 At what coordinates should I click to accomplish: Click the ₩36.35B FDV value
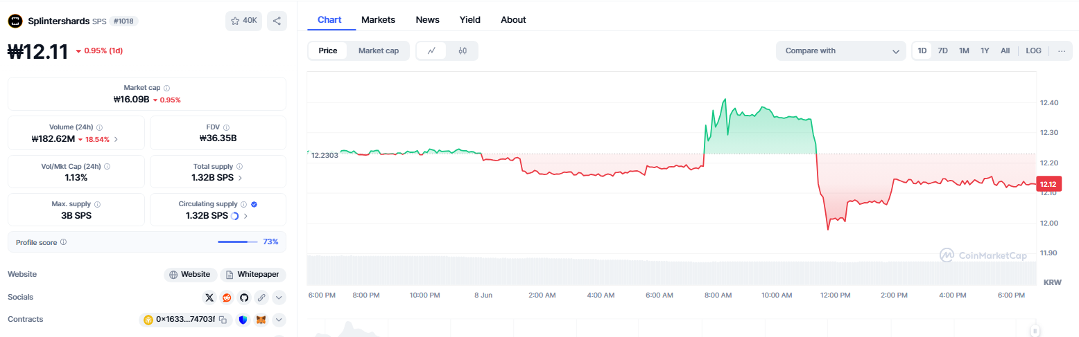pyautogui.click(x=218, y=138)
